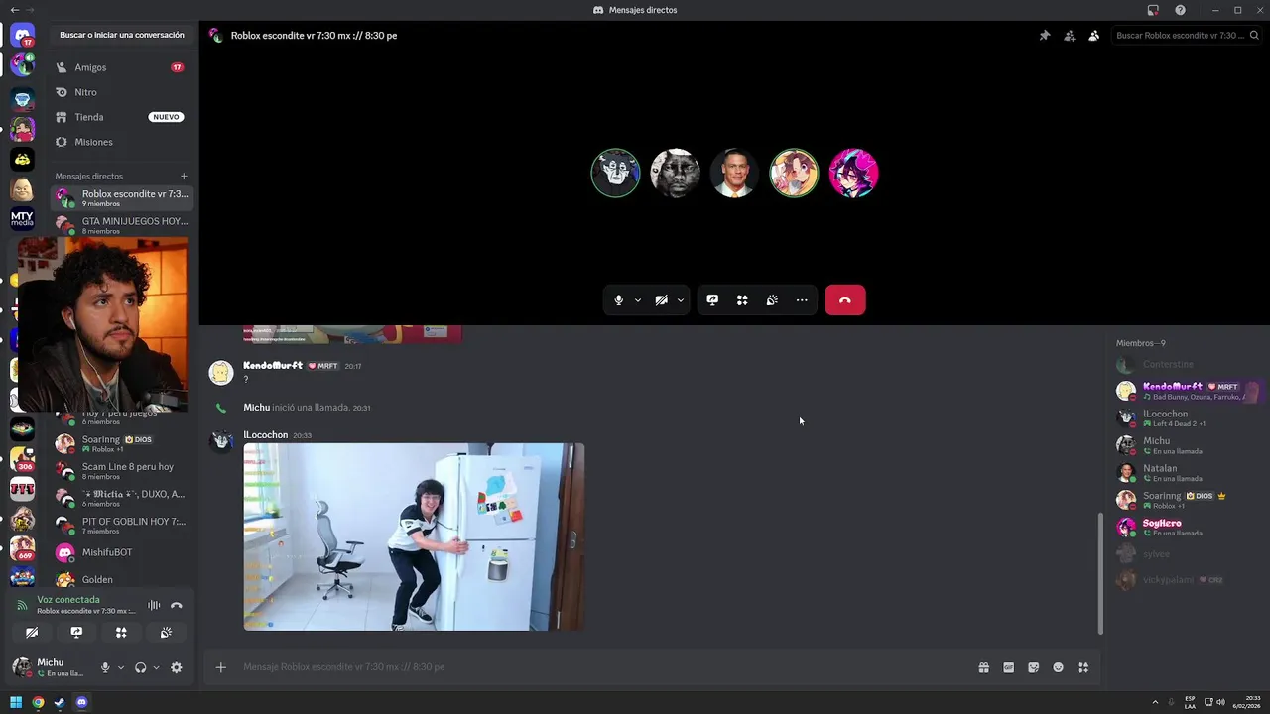Open the Windows Start menu
This screenshot has width=1270, height=714.
point(16,703)
